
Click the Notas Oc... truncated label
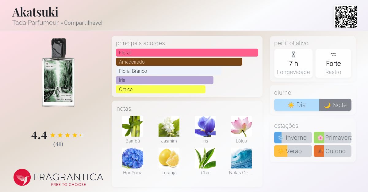[240, 173]
